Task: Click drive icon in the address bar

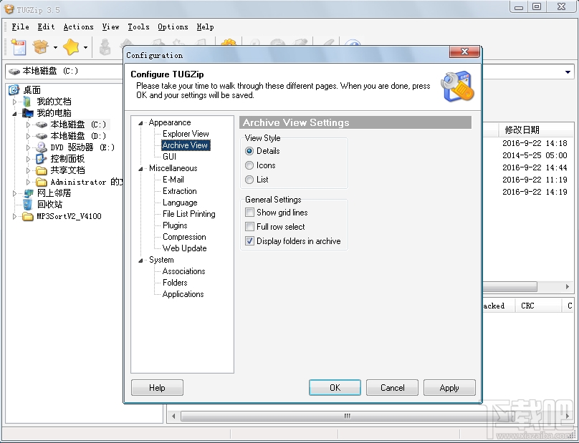Action: [x=14, y=71]
